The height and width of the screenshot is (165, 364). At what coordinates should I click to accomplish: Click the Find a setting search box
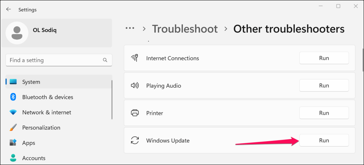pyautogui.click(x=59, y=60)
